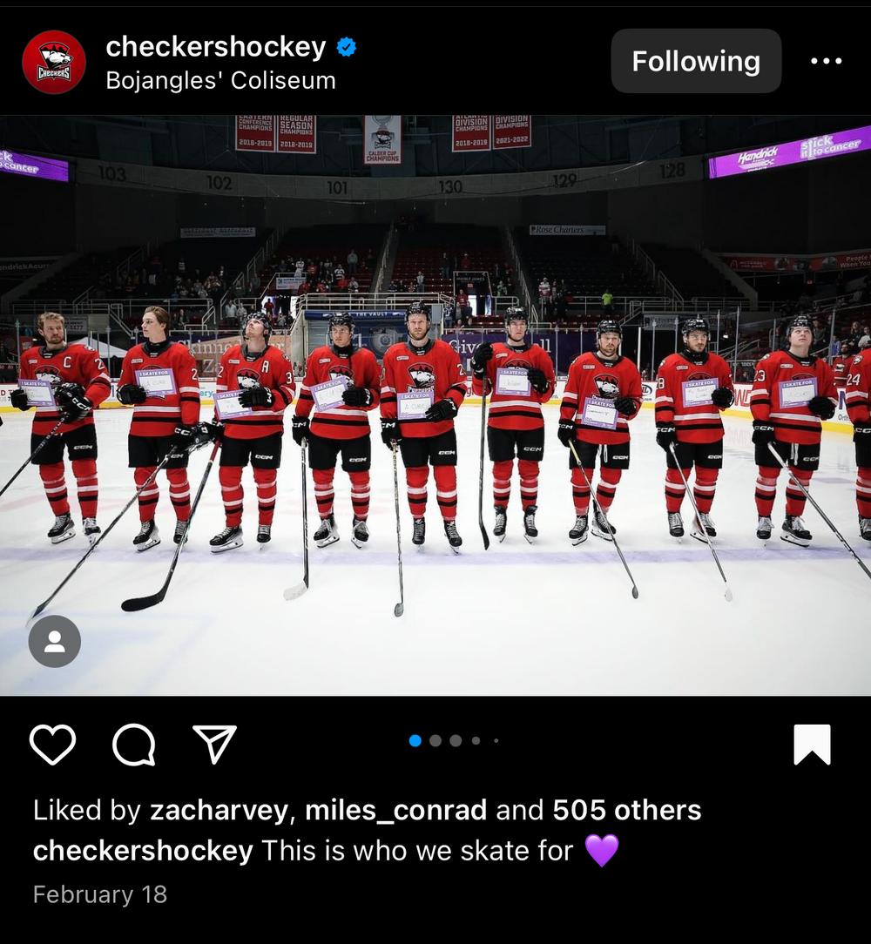871x944 pixels.
Task: Toggle the saved bookmark icon
Action: click(x=812, y=745)
